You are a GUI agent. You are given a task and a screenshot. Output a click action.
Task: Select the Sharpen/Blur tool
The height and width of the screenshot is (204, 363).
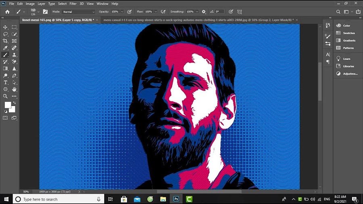coord(14,69)
